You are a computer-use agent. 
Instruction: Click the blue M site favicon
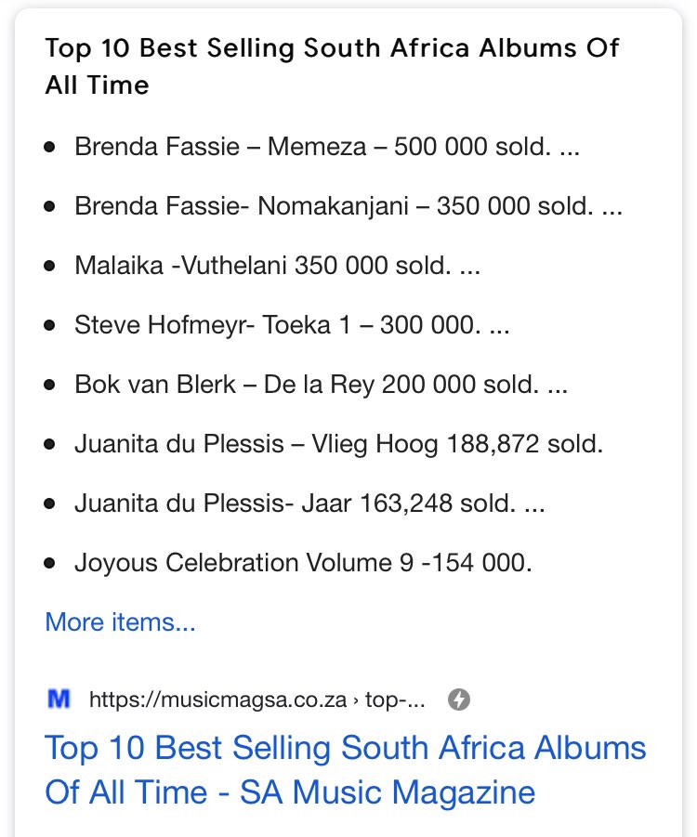[59, 700]
